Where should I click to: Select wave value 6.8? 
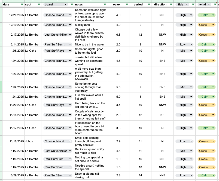[x=118, y=35]
